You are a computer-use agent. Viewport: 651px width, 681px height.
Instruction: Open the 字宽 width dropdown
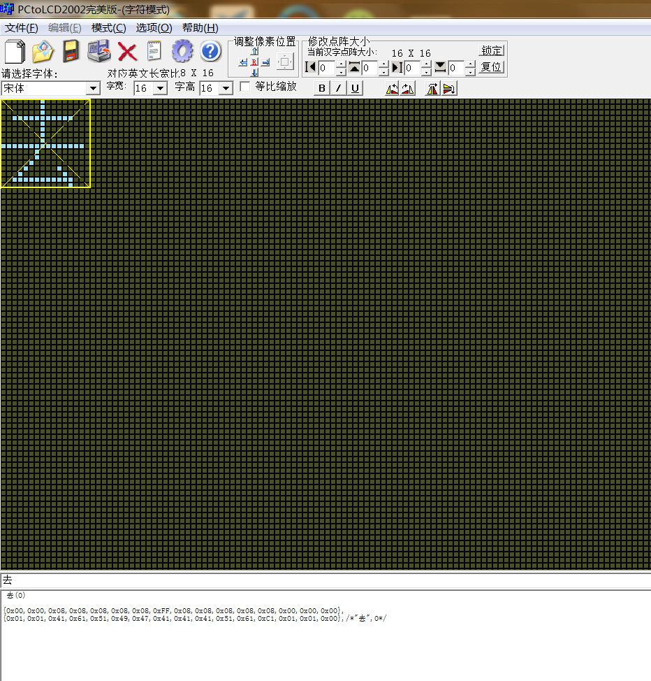pyautogui.click(x=160, y=89)
